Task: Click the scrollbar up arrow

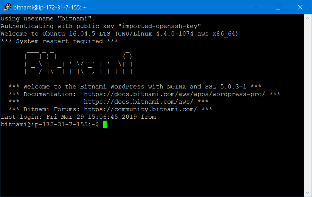Action: [308, 18]
